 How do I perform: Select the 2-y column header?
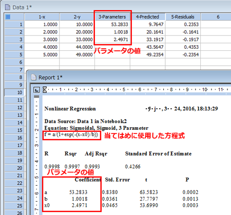pos(77,17)
